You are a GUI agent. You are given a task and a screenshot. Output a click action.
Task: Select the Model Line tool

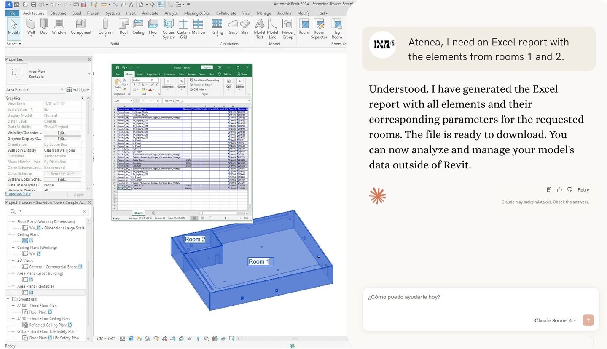273,29
